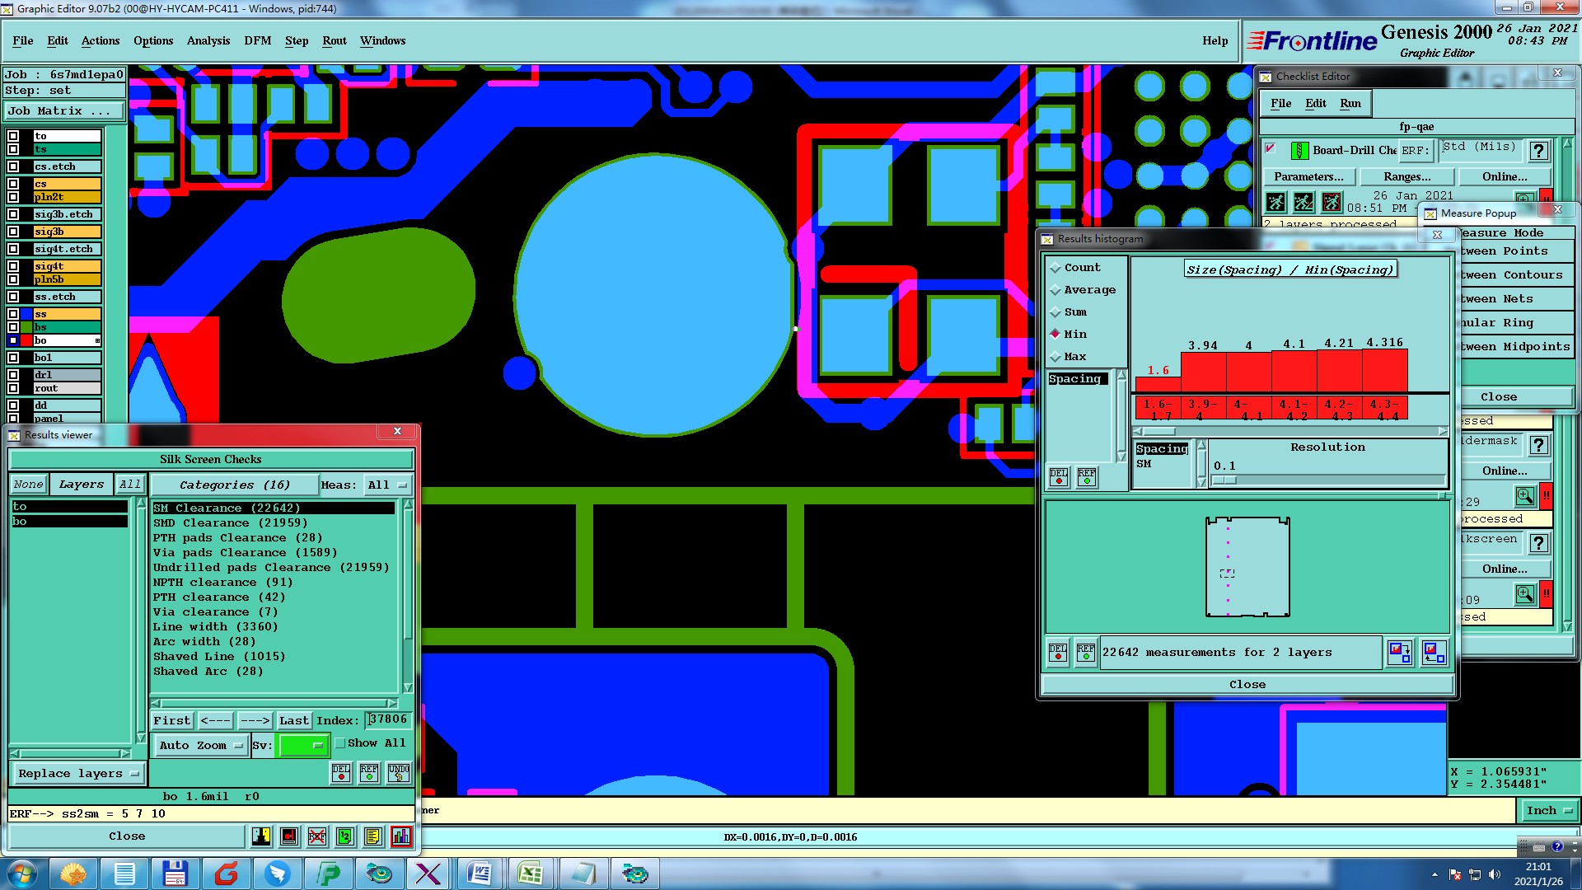The width and height of the screenshot is (1582, 890).
Task: Toggle visibility box of layer bol
Action: 13,358
